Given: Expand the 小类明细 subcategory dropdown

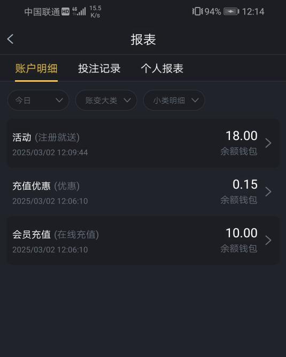Looking at the screenshot, I should click(174, 100).
